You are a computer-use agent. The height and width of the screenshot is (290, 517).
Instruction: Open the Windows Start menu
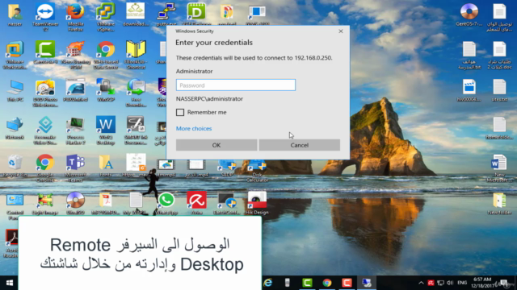[9, 283]
